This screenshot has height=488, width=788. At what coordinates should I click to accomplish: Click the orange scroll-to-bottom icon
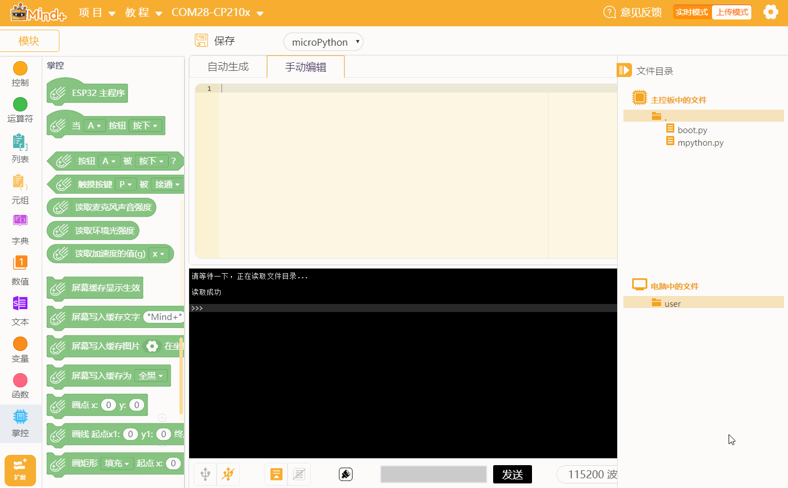coord(277,474)
